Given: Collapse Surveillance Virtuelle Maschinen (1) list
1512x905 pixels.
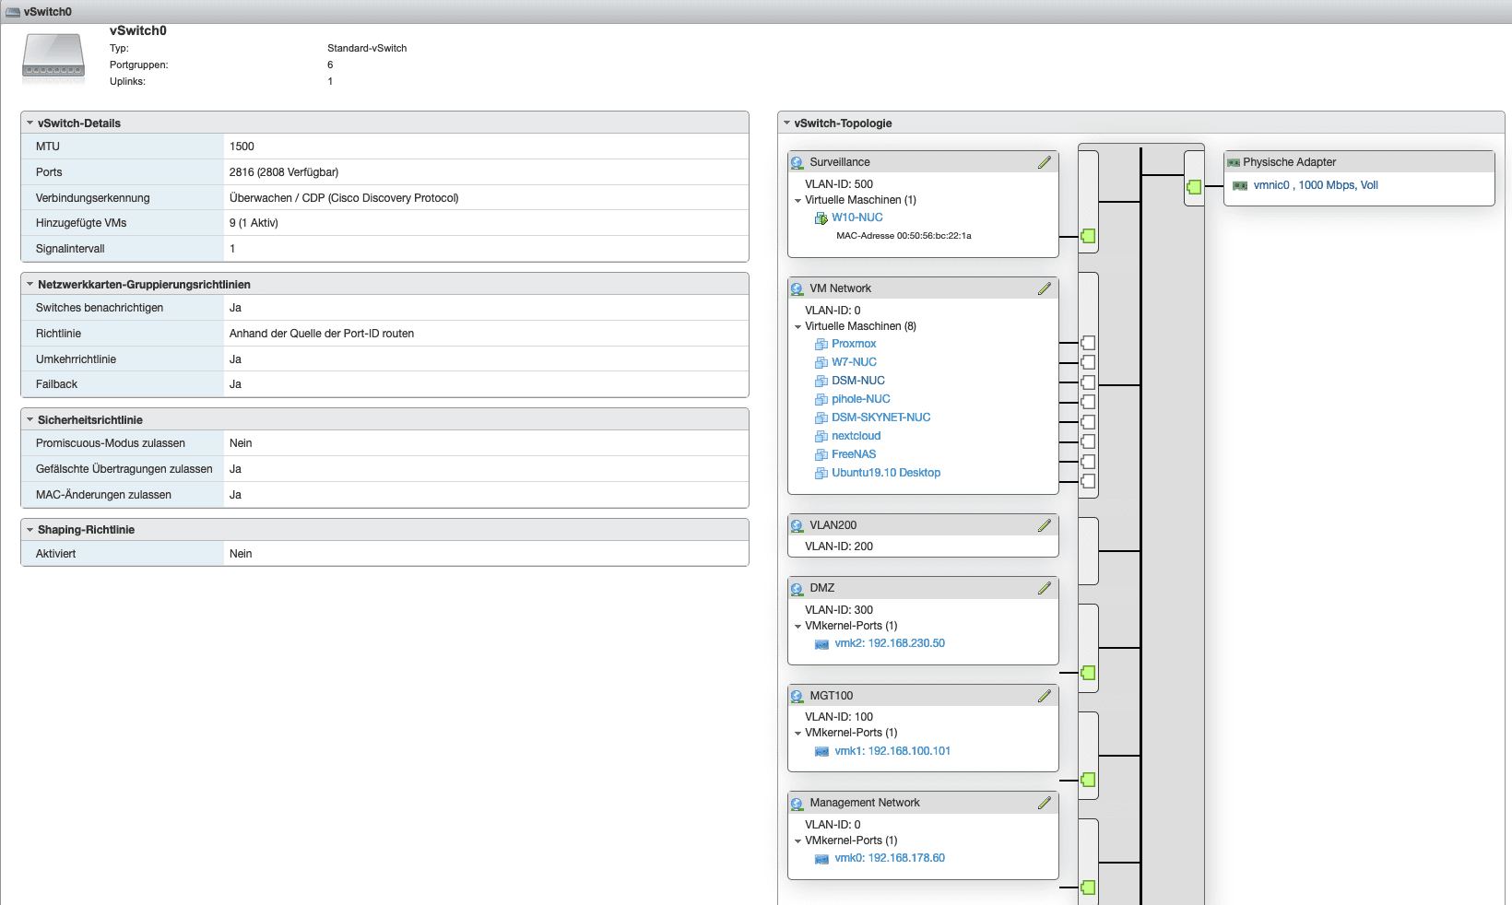Looking at the screenshot, I should (797, 200).
